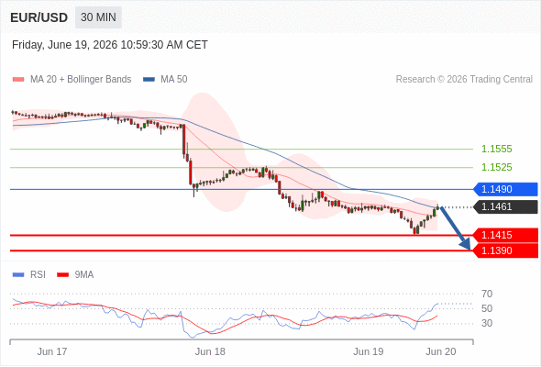Click the 30 MIN timeframe badge

[98, 17]
